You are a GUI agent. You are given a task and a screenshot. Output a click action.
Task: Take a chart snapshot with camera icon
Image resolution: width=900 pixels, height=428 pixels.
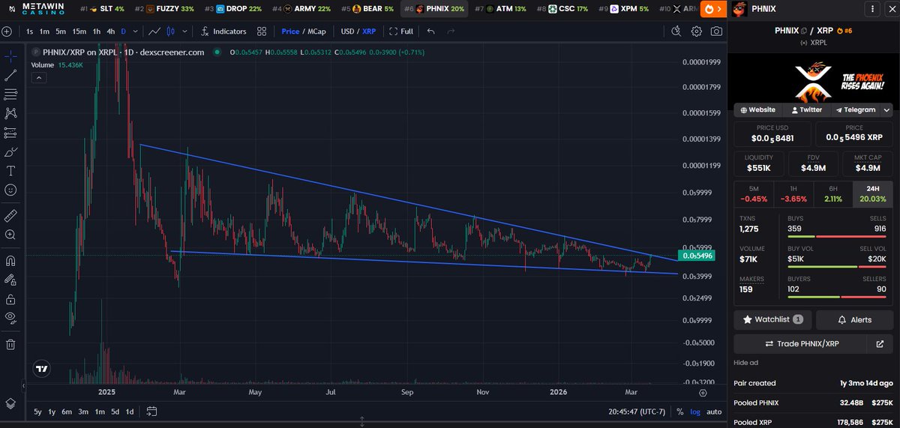717,31
